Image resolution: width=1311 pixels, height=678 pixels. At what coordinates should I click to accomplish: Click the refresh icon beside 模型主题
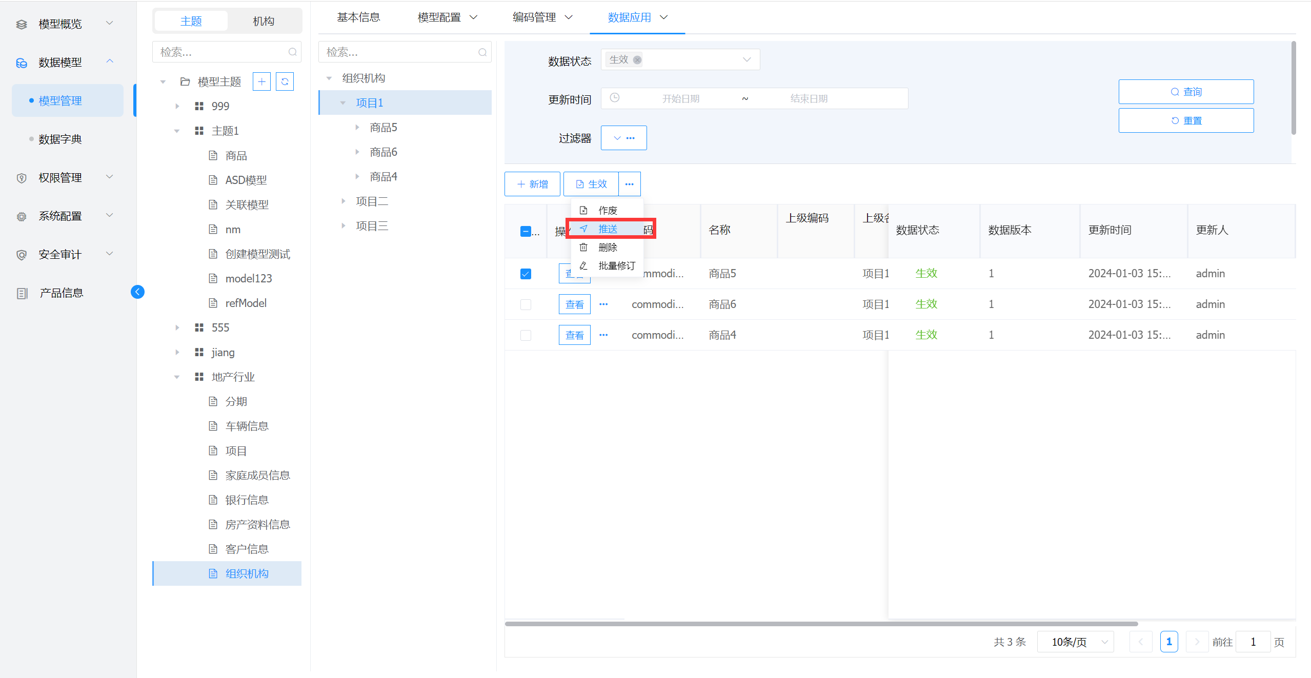point(285,81)
